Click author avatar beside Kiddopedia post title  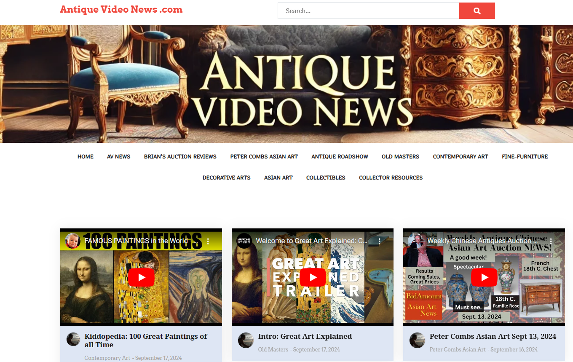pyautogui.click(x=73, y=340)
